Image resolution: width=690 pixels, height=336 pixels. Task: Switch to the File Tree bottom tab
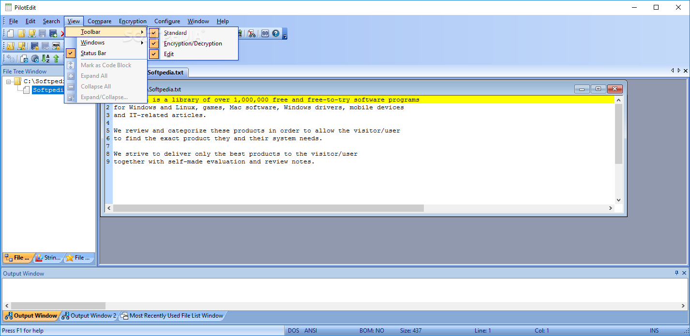18,258
